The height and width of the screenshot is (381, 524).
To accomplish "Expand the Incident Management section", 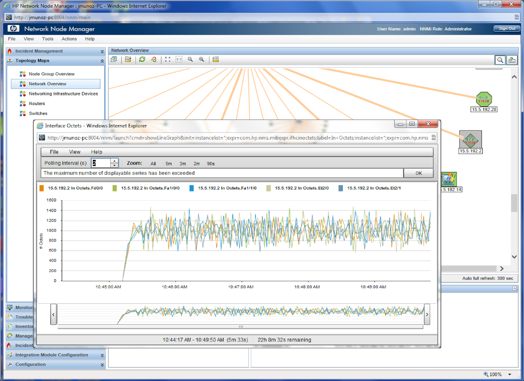I will [x=101, y=51].
